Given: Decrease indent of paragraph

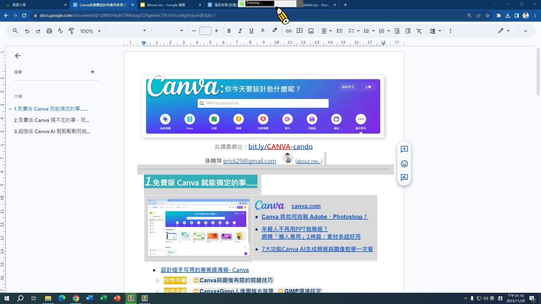Looking at the screenshot, I should pos(397,31).
